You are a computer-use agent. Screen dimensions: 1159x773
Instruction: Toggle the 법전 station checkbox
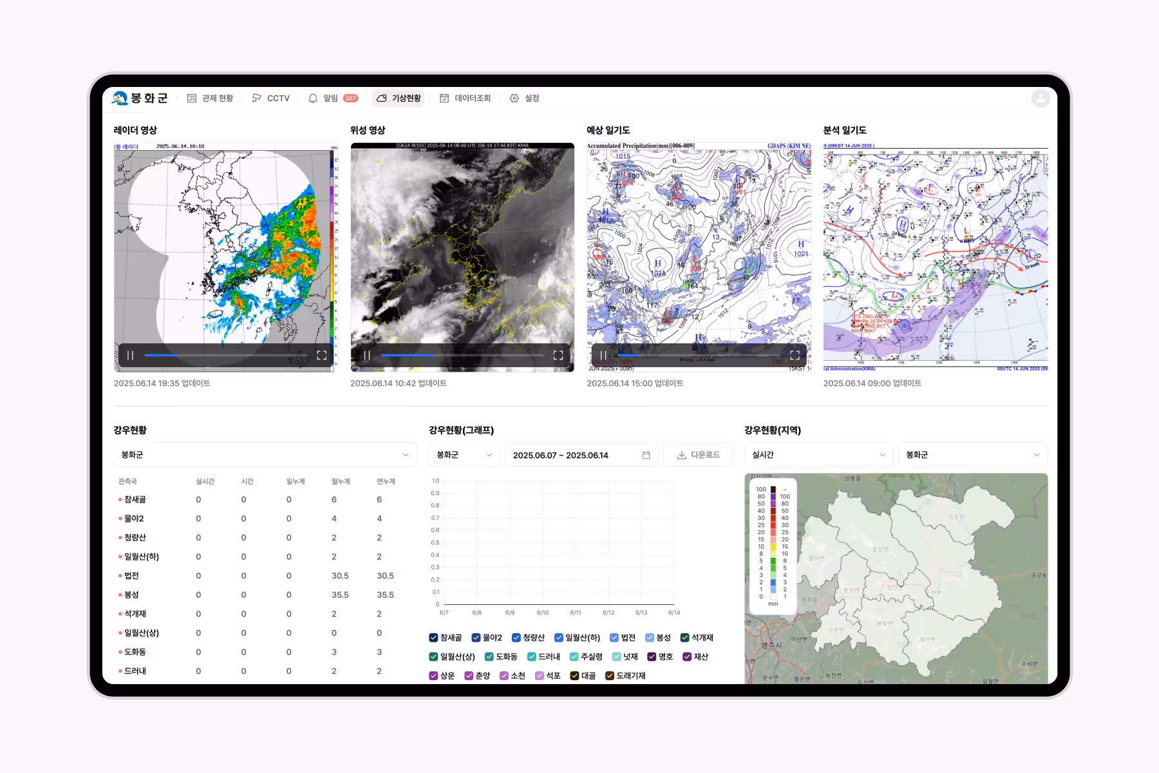point(614,638)
